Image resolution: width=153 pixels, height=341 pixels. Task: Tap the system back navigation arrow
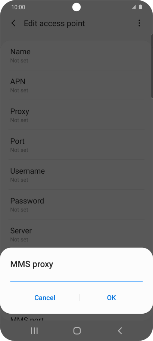[x=120, y=331]
